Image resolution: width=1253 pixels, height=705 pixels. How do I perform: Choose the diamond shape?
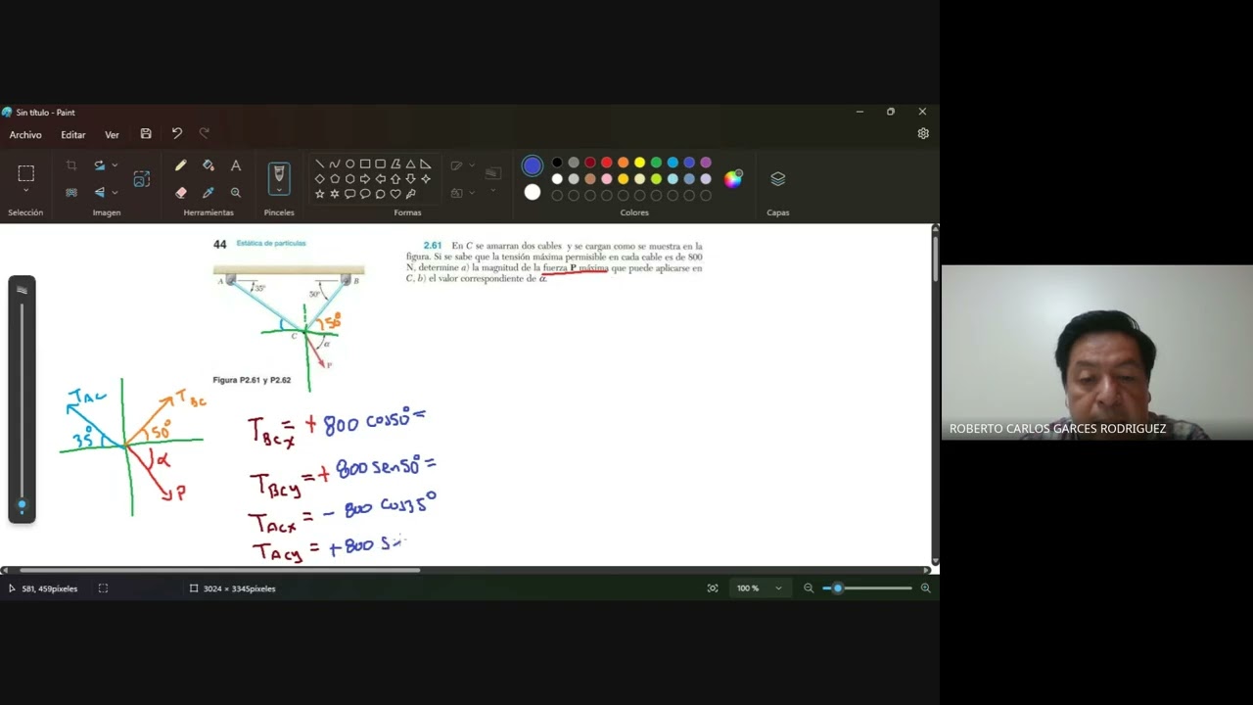coord(319,179)
